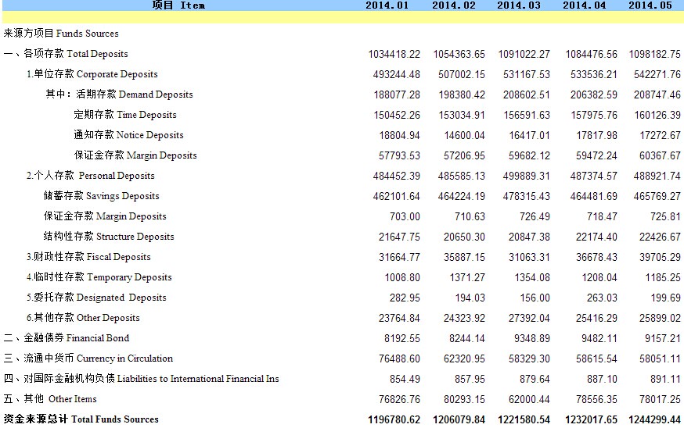Select Total Funds Sources value 1244299.44
The image size is (684, 428).
[653, 419]
